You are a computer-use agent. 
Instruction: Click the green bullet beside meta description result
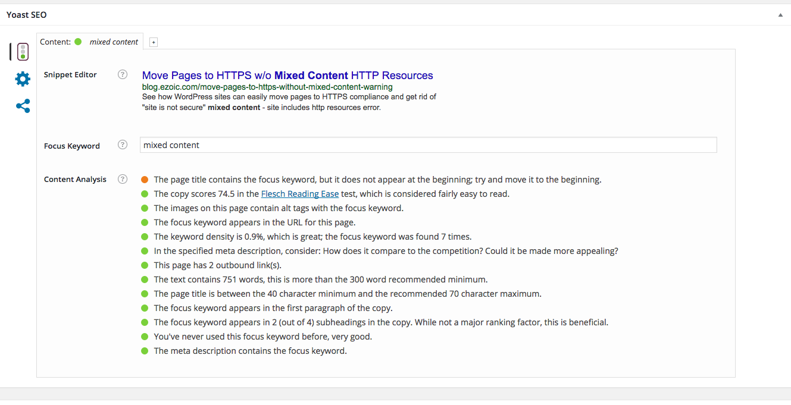coord(145,351)
